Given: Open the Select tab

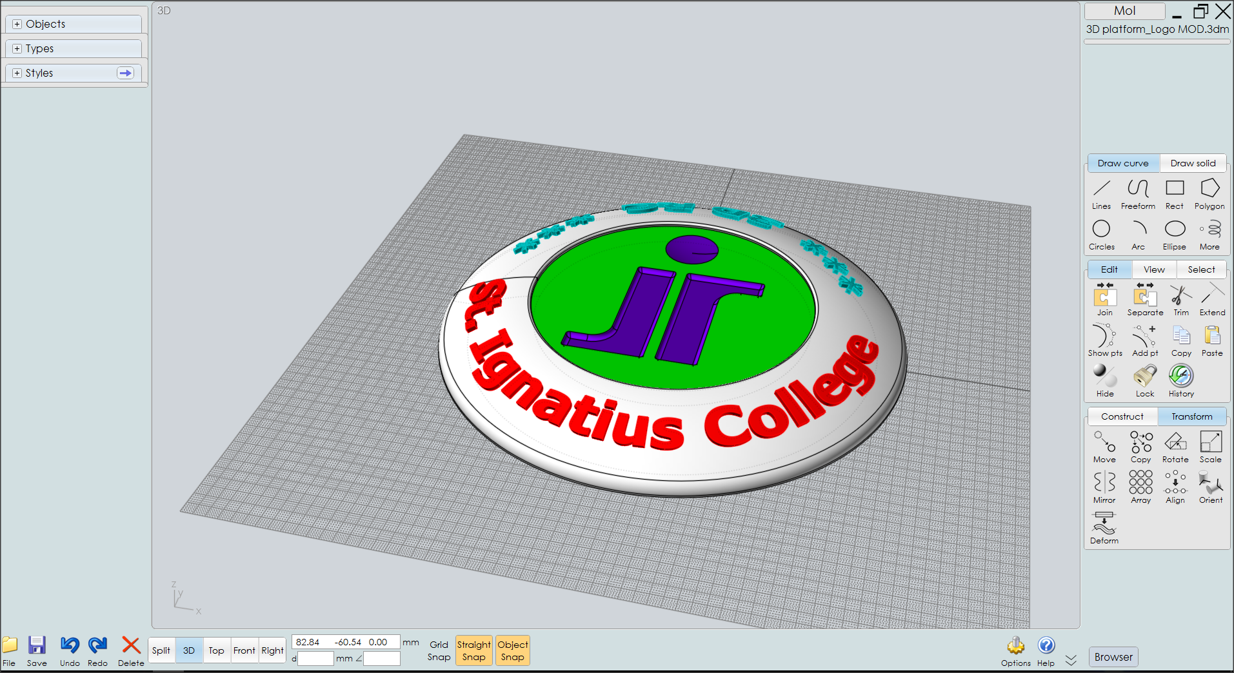Looking at the screenshot, I should (x=1201, y=269).
